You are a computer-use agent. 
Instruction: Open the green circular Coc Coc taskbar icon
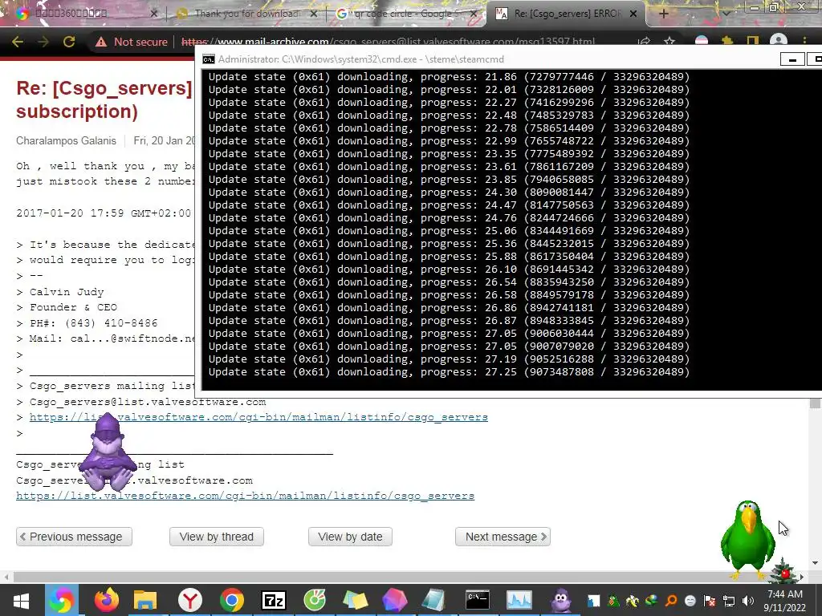315,600
